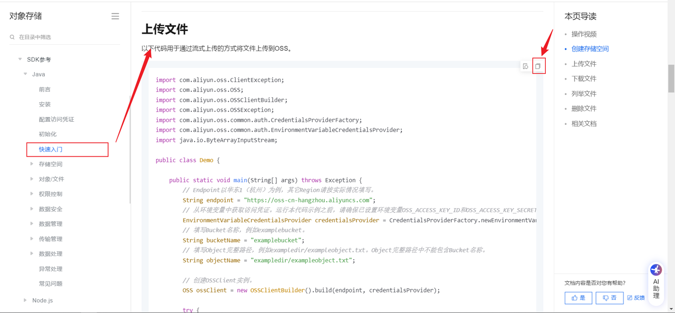675x313 pixels.
Task: Click the 操作视频 link on the right
Action: tap(583, 34)
